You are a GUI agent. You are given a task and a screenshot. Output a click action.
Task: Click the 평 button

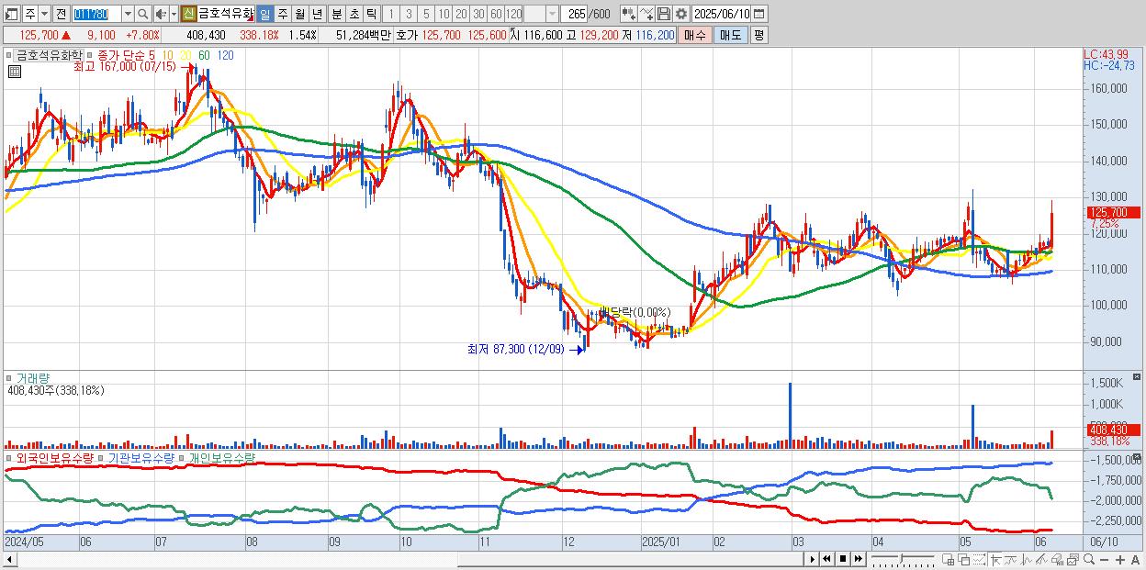pyautogui.click(x=758, y=35)
